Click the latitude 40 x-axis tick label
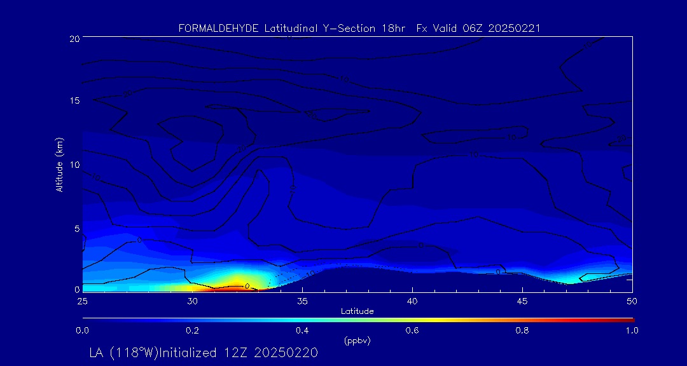Viewport: 687px width, 366px height. 412,300
